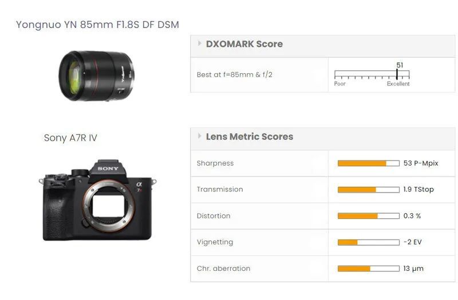This screenshot has width=458, height=300.
Task: Click the 'Best at f=85mm & f/2' text
Action: pos(234,75)
